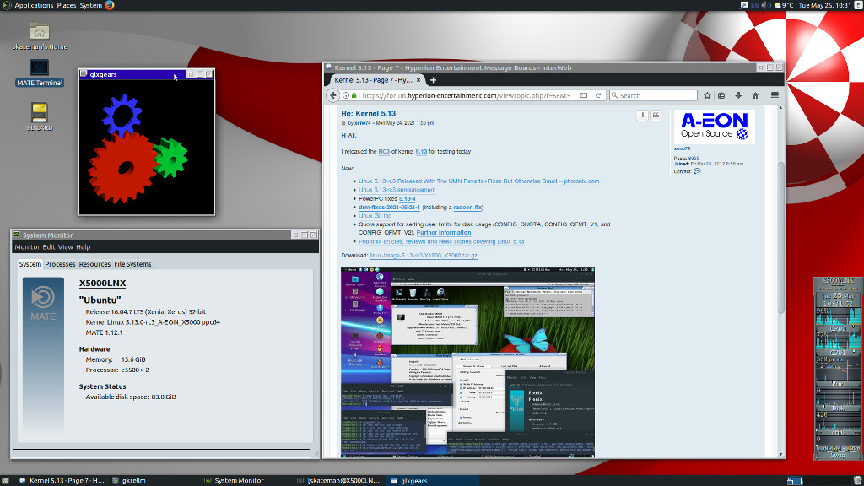Reload the forum page
The height and width of the screenshot is (486, 864).
tap(598, 95)
